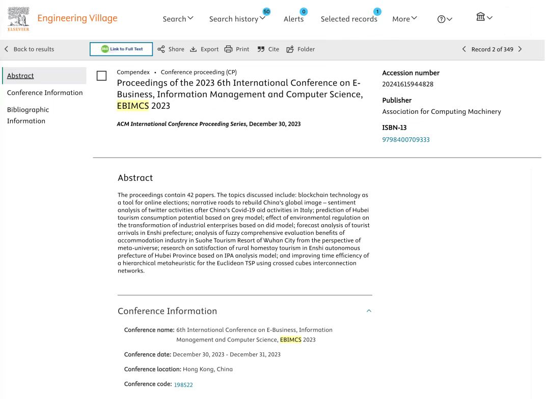The width and height of the screenshot is (550, 399).
Task: Click the Compendex database label
Action: (133, 72)
